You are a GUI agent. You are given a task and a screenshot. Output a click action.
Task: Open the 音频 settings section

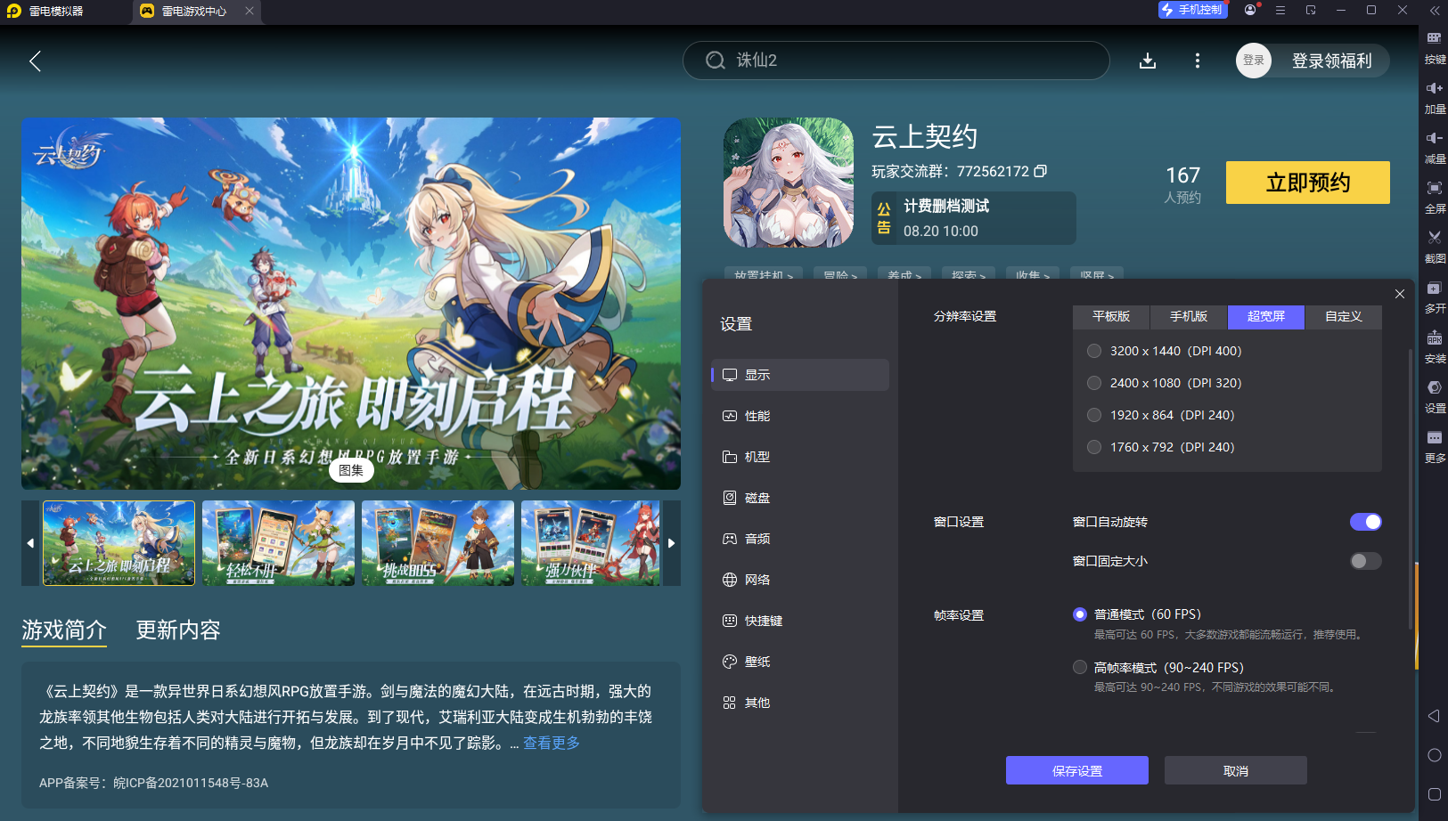(x=800, y=539)
